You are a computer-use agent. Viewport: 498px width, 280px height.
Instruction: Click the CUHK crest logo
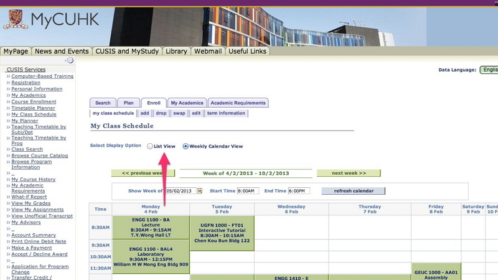coord(16,19)
